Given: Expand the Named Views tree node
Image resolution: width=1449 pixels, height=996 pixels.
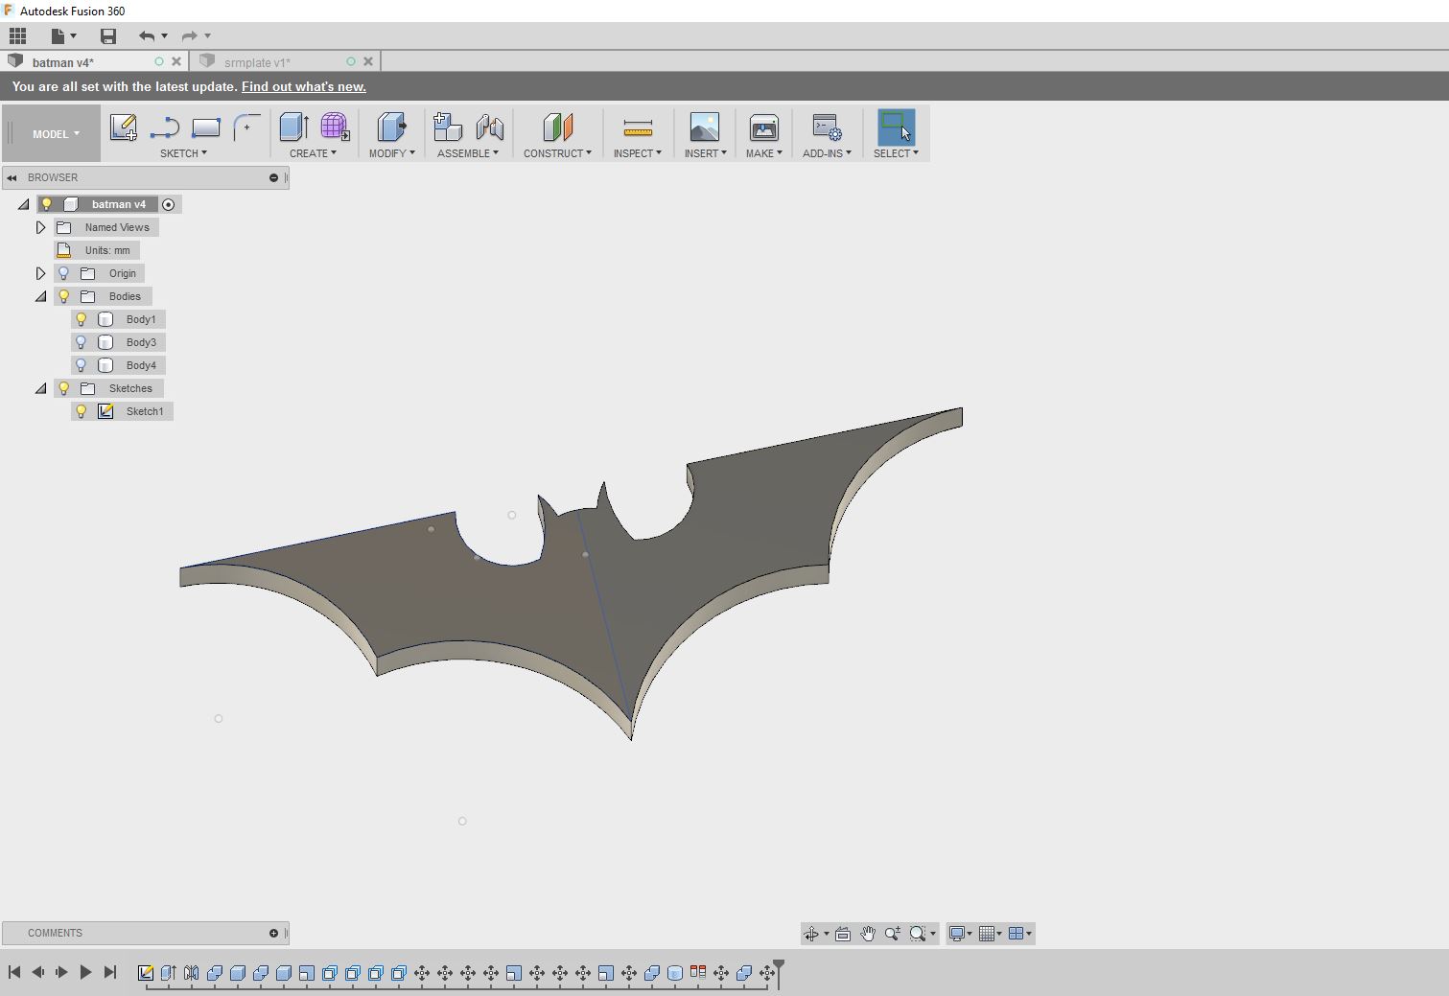Looking at the screenshot, I should (x=40, y=227).
